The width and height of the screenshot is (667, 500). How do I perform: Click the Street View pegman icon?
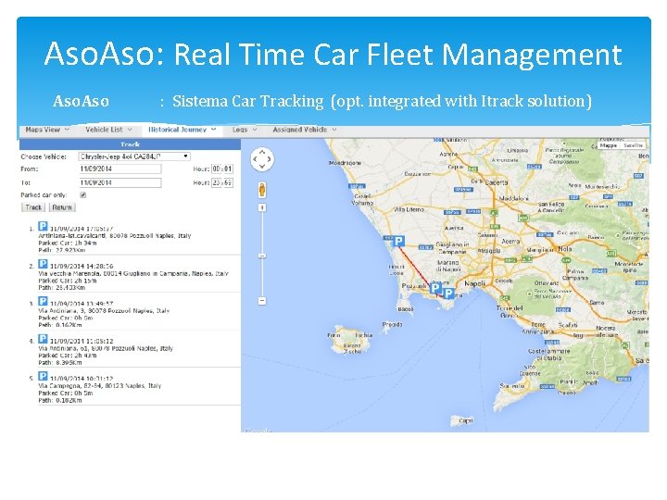(x=262, y=190)
